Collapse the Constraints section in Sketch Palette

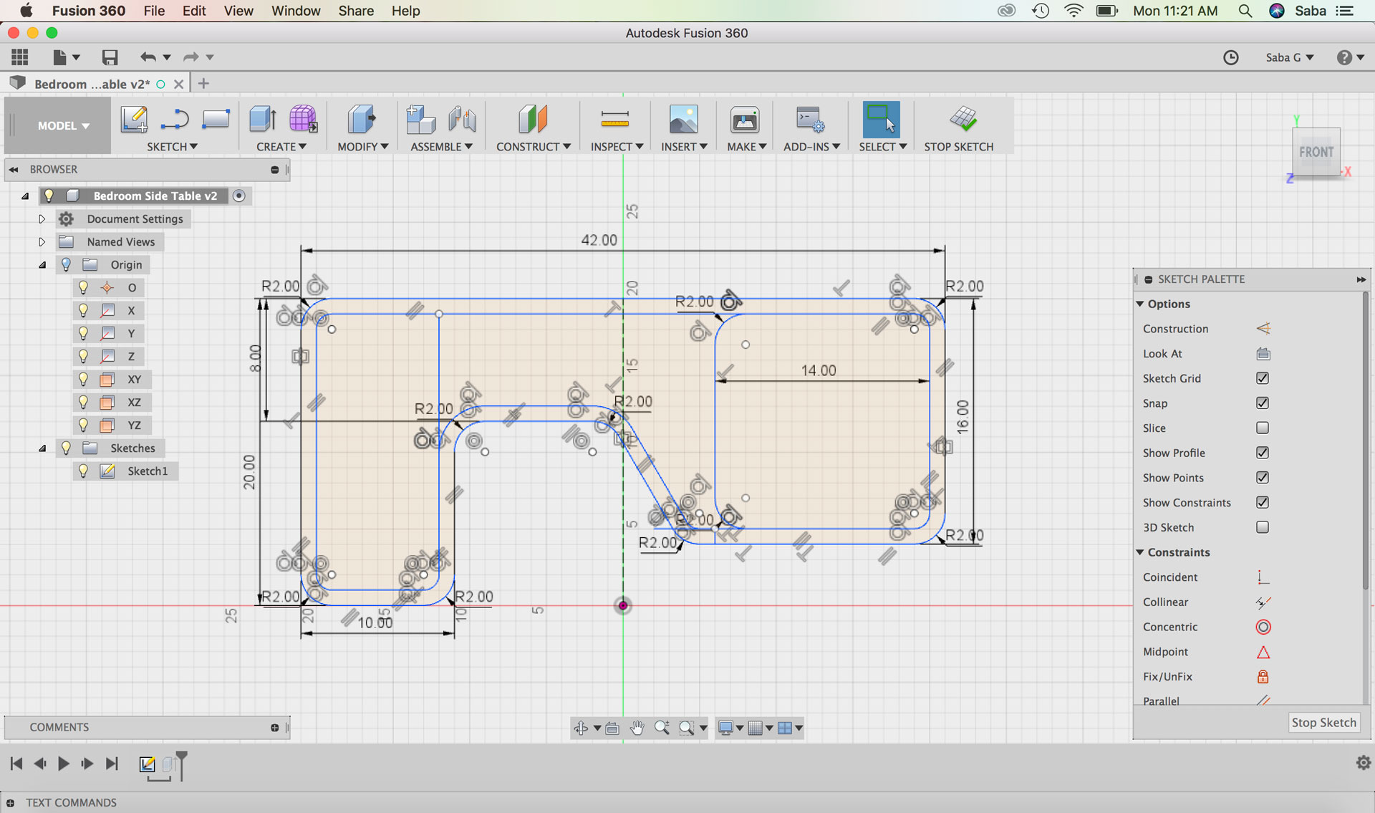click(x=1140, y=552)
